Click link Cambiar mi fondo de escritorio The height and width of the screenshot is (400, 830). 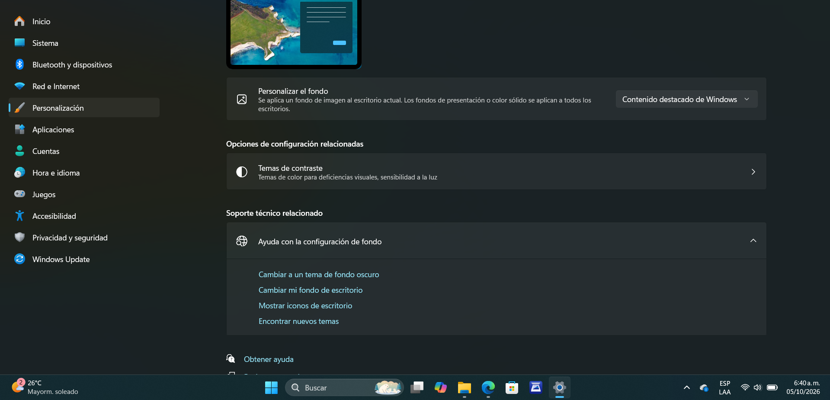[x=311, y=290]
